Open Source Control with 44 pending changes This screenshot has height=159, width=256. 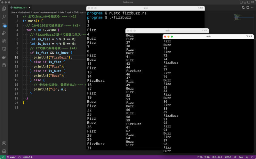[x=4, y=25]
